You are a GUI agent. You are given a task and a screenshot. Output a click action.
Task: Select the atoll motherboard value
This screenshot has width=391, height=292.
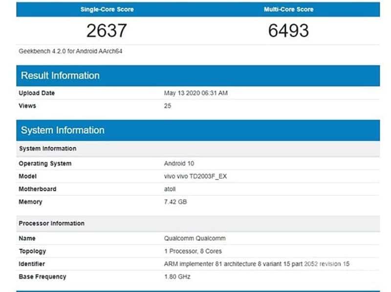[x=170, y=189]
